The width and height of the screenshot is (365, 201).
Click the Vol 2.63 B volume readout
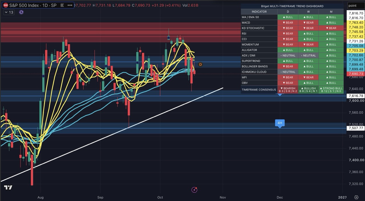(x=190, y=5)
